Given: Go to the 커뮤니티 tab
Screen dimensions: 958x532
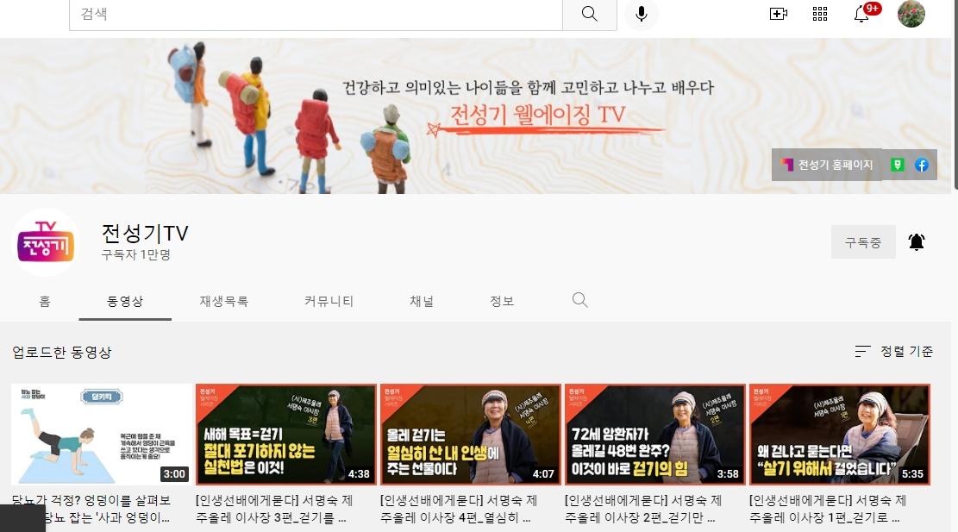Looking at the screenshot, I should coord(329,301).
